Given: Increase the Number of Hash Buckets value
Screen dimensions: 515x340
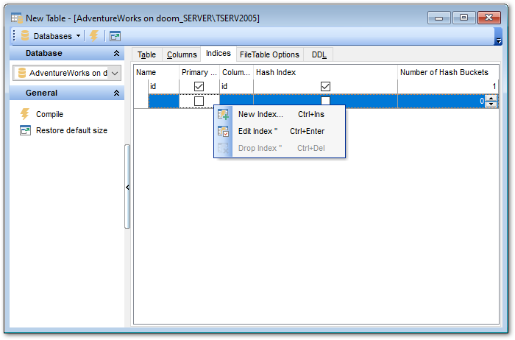Looking at the screenshot, I should [x=491, y=98].
